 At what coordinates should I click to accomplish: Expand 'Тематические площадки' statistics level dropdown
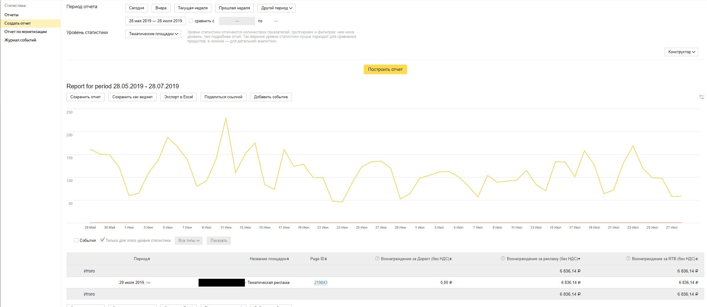153,34
